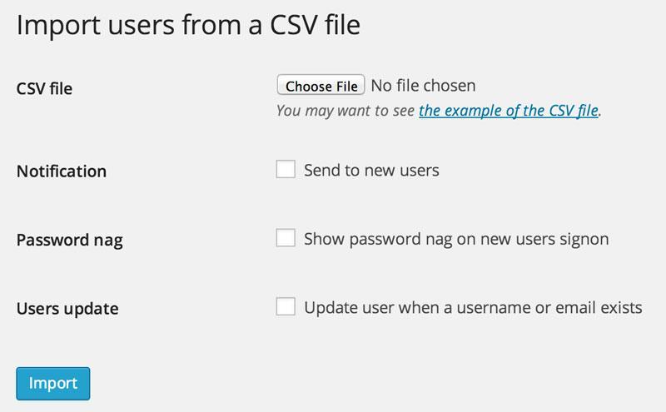Click the 'No file chosen' text
Image resolution: width=666 pixels, height=412 pixels.
423,86
